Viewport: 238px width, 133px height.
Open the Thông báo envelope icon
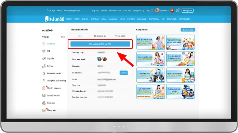tap(44, 110)
